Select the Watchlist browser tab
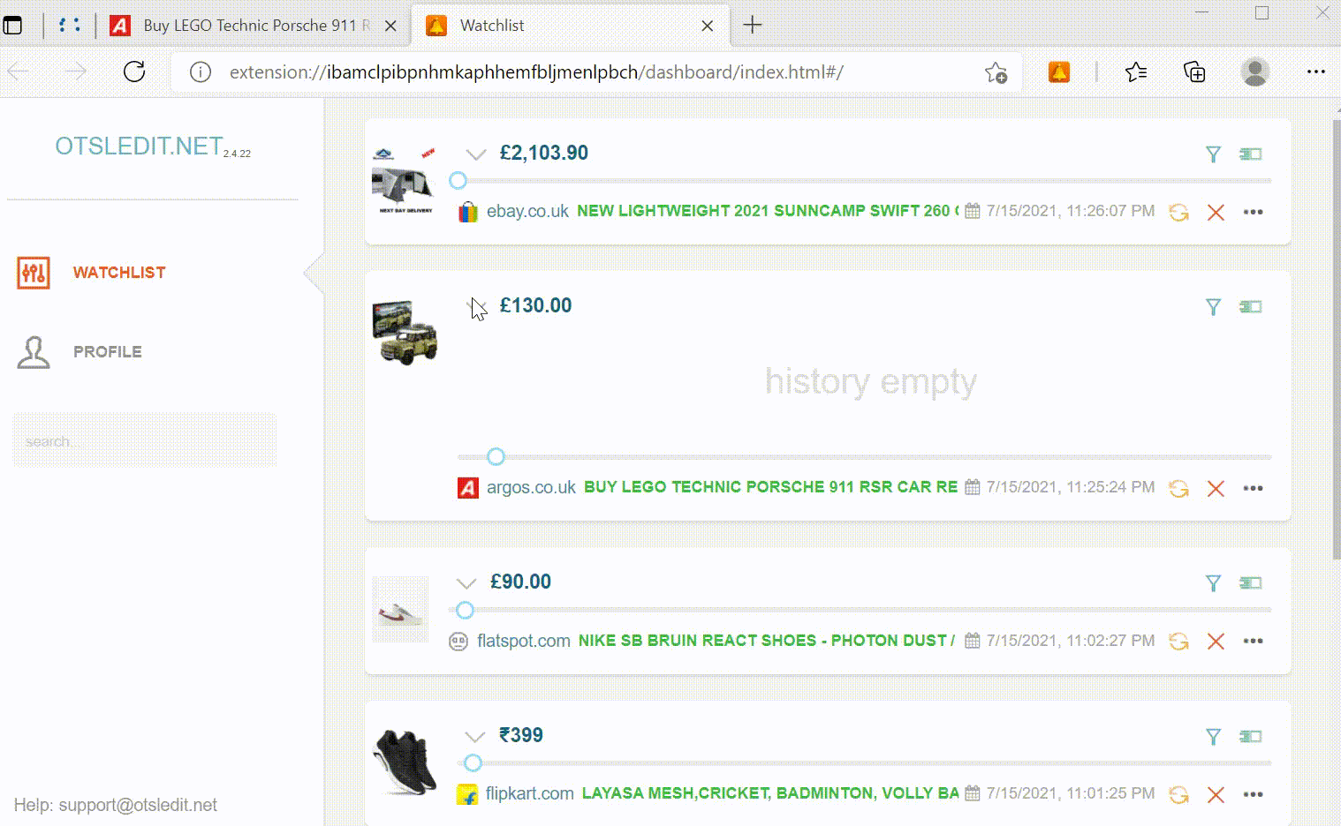Screen dimensions: 1341x826 click(571, 26)
